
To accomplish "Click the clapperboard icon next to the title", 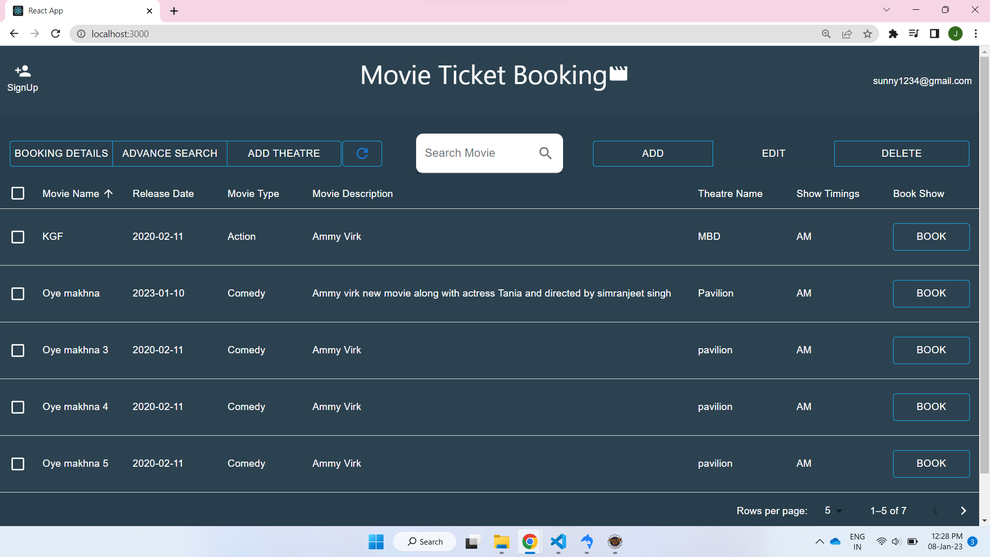I will pos(618,74).
